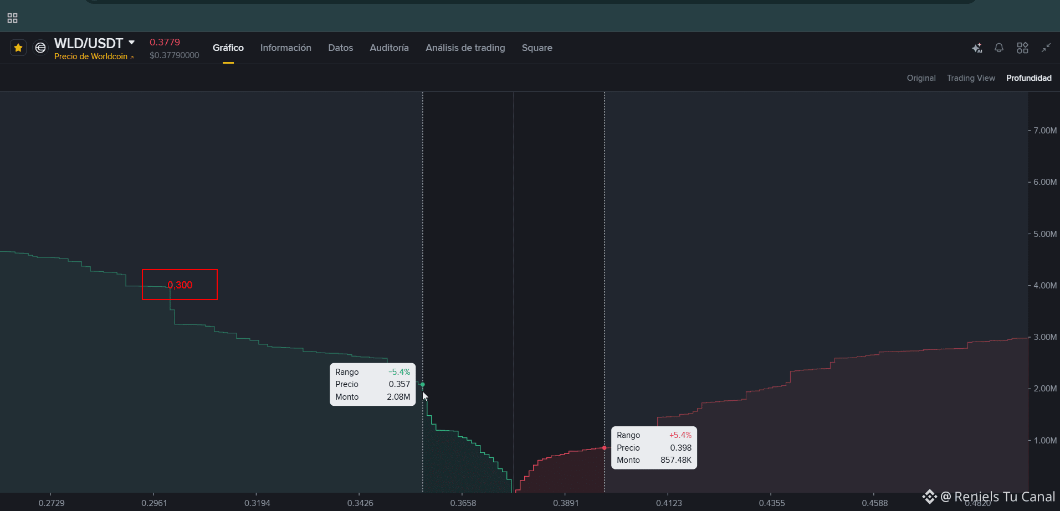Click the ask tooltip Monto 857.48K value

pyautogui.click(x=676, y=460)
